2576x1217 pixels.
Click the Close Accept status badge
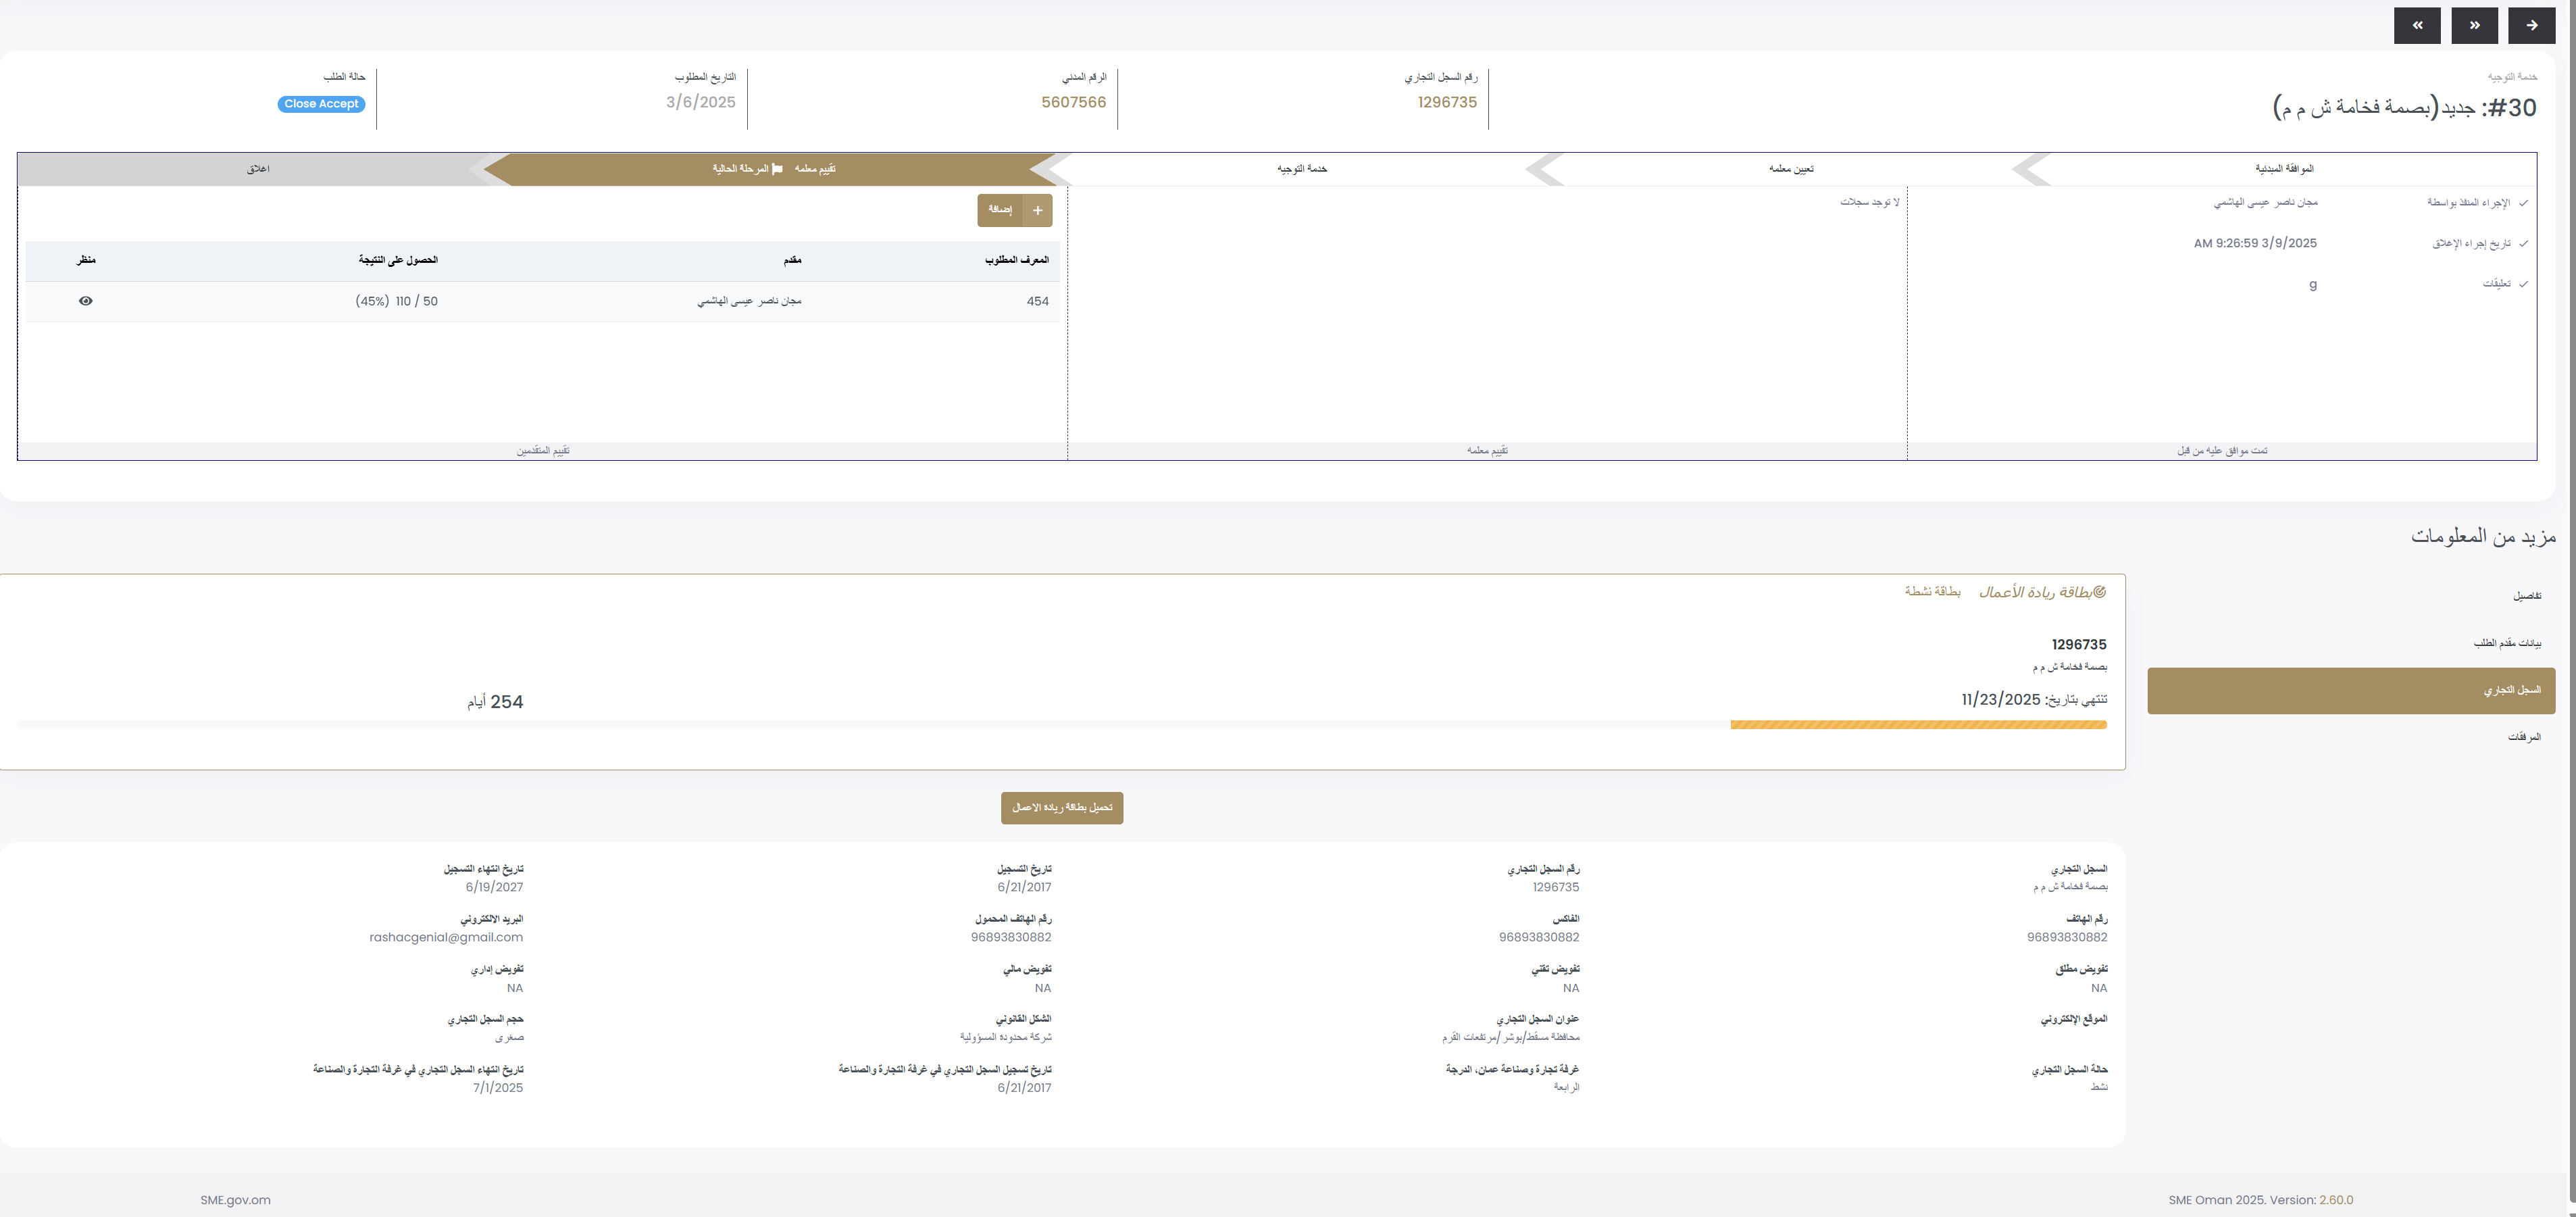321,104
